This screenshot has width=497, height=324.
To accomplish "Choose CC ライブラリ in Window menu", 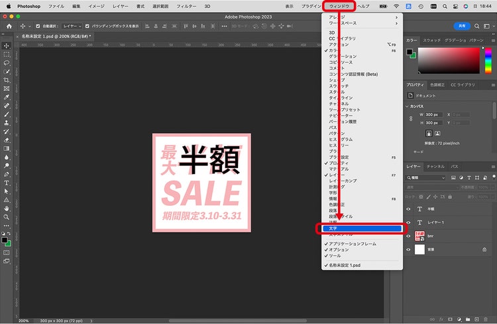I will click(362, 39).
